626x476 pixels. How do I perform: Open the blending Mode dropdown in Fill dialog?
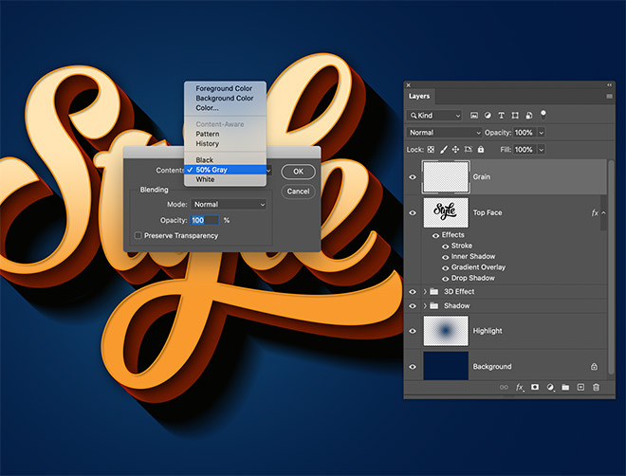tap(229, 204)
